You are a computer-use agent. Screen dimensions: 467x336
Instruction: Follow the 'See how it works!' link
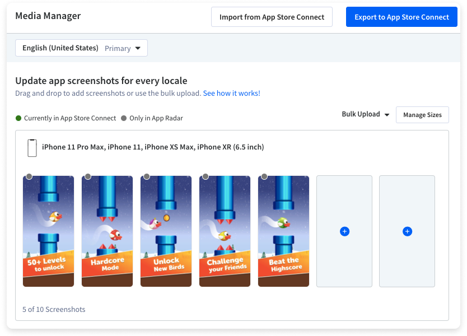232,93
